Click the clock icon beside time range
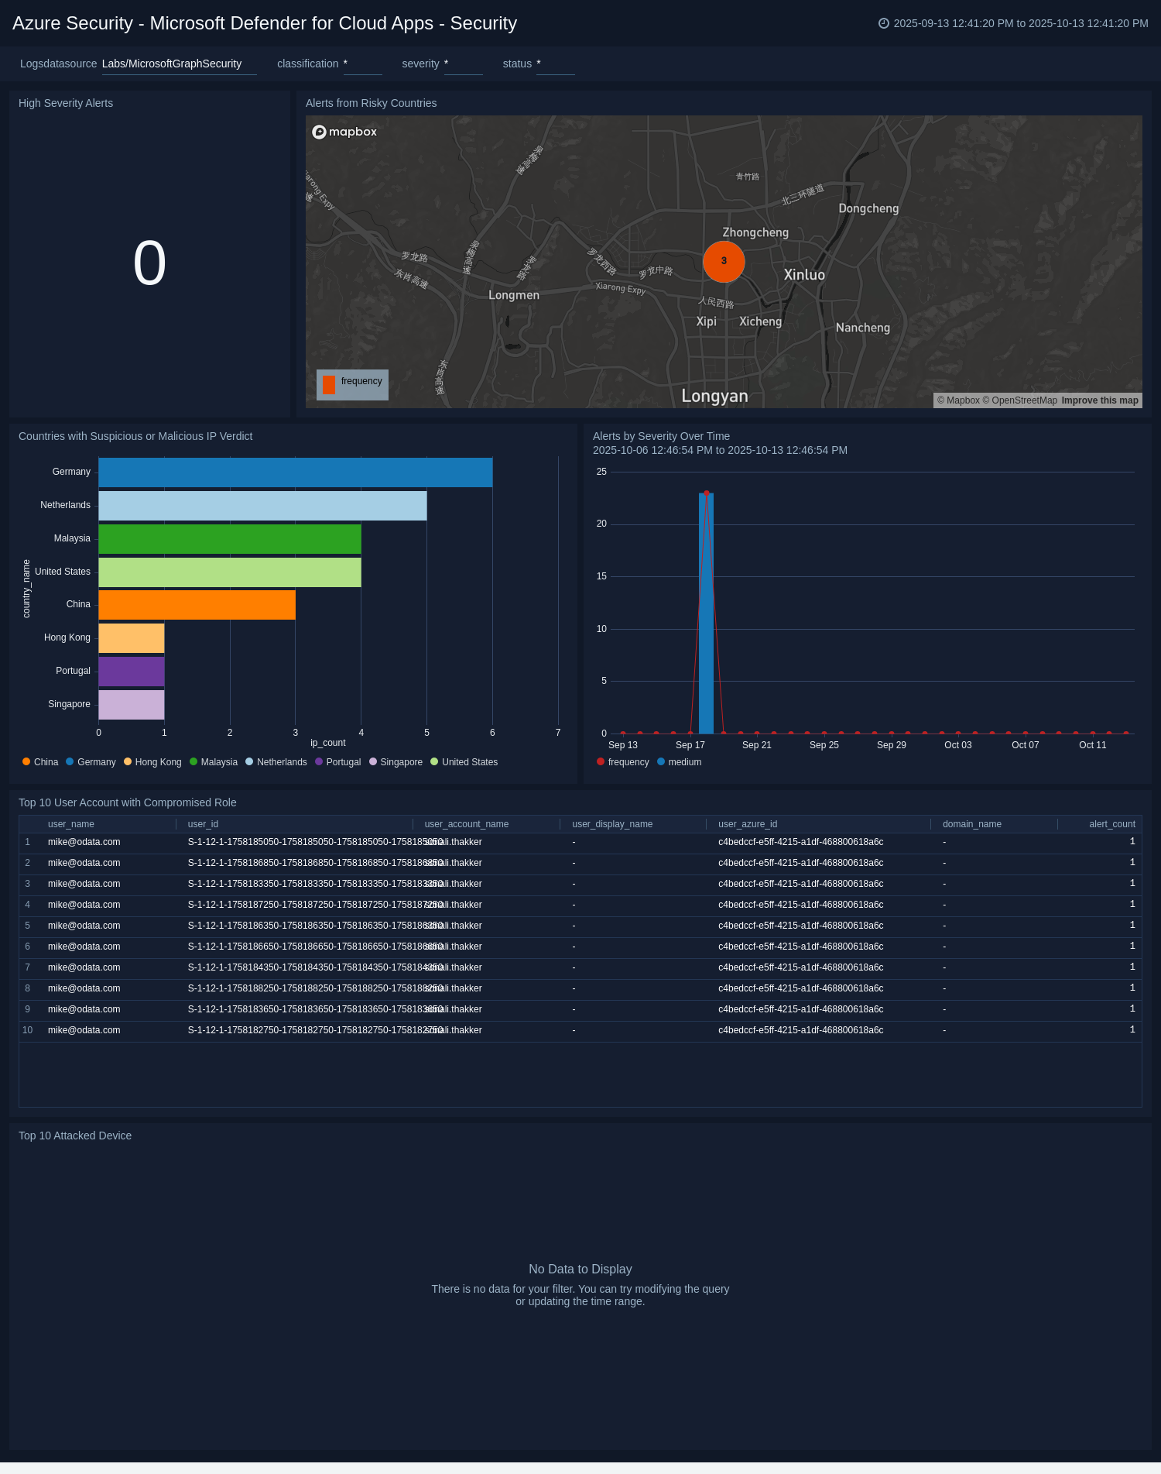 (x=883, y=23)
